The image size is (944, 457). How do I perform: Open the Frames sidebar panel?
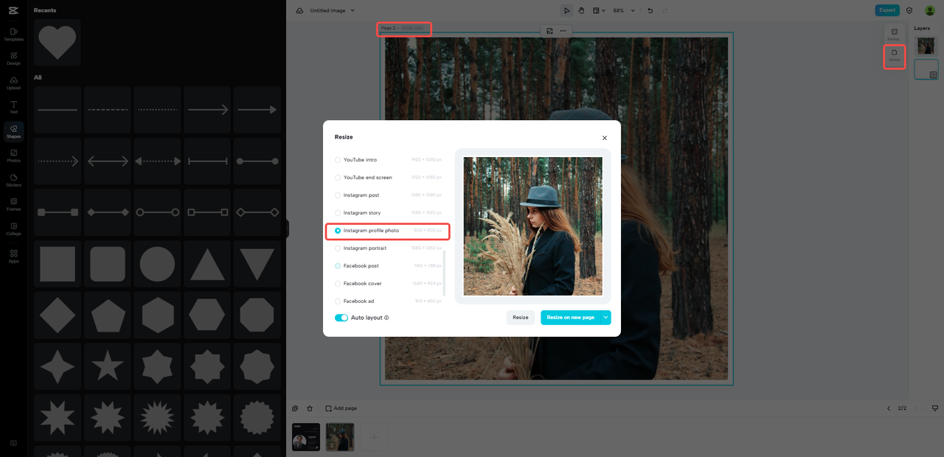point(13,204)
